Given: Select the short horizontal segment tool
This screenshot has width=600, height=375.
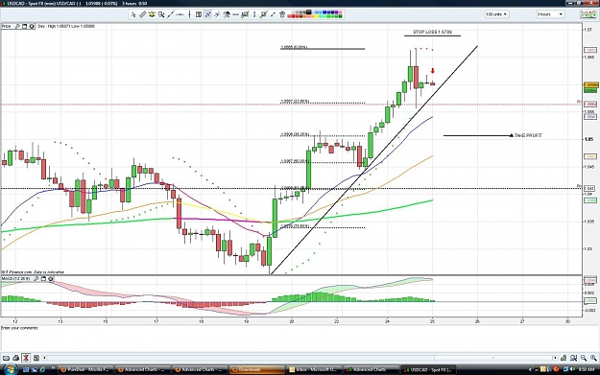Looking at the screenshot, I should (x=236, y=14).
